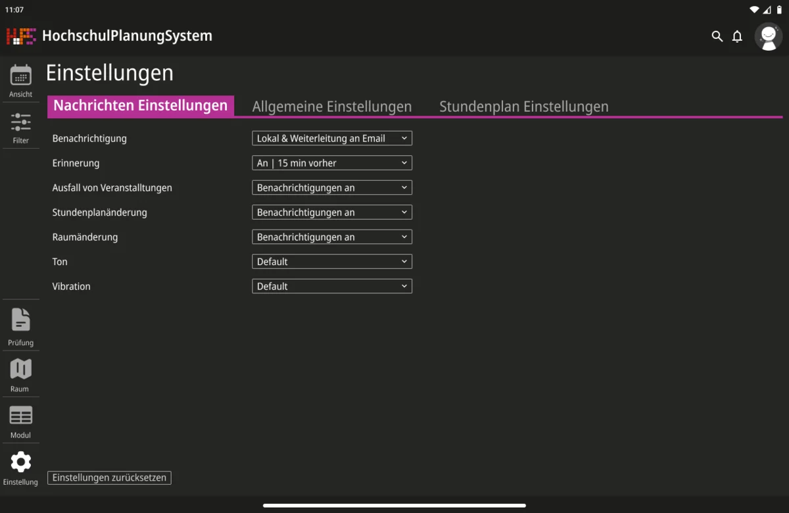789x513 pixels.
Task: Open the Erinnerung dropdown
Action: point(332,163)
